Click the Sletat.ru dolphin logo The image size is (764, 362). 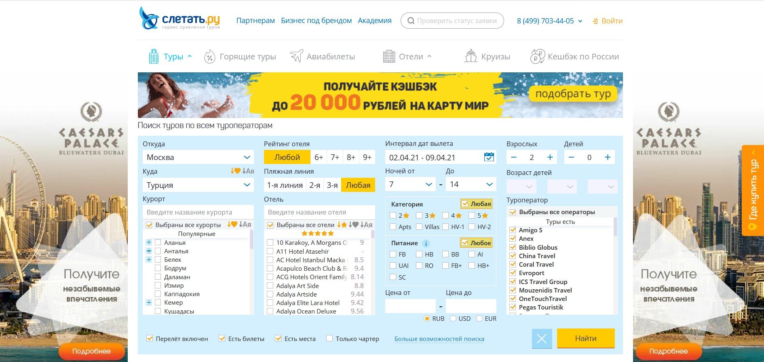click(x=149, y=18)
